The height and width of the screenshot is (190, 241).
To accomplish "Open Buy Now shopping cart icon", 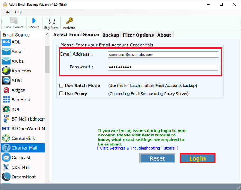I will (51, 21).
